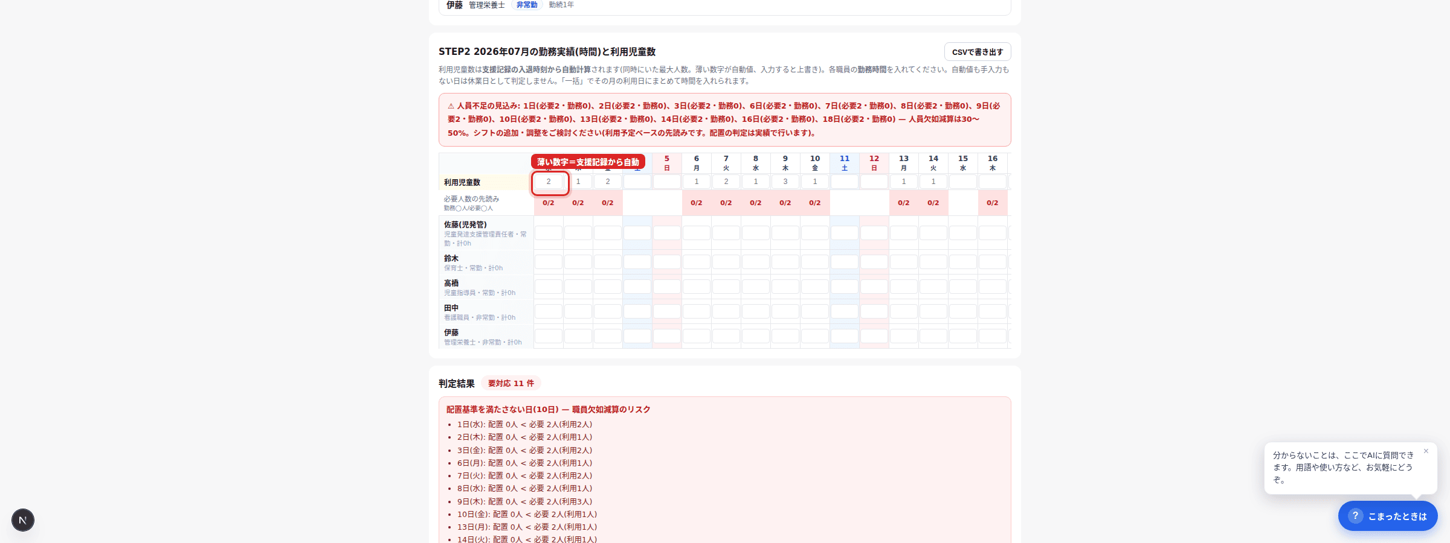Image resolution: width=1450 pixels, height=543 pixels.
Task: Click the STEP2 2026年07月 section heading
Action: click(x=547, y=52)
